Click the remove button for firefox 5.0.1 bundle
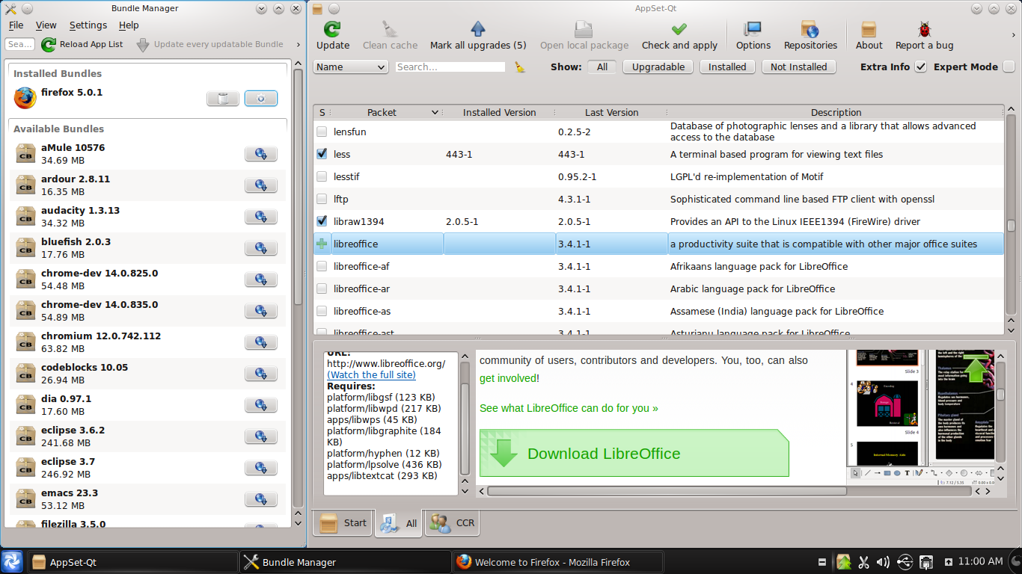Screen dimensions: 1022x574 tap(223, 99)
